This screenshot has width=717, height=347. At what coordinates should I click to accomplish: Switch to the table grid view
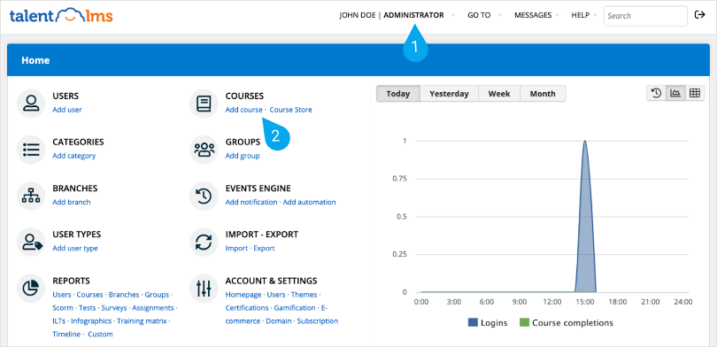point(695,93)
